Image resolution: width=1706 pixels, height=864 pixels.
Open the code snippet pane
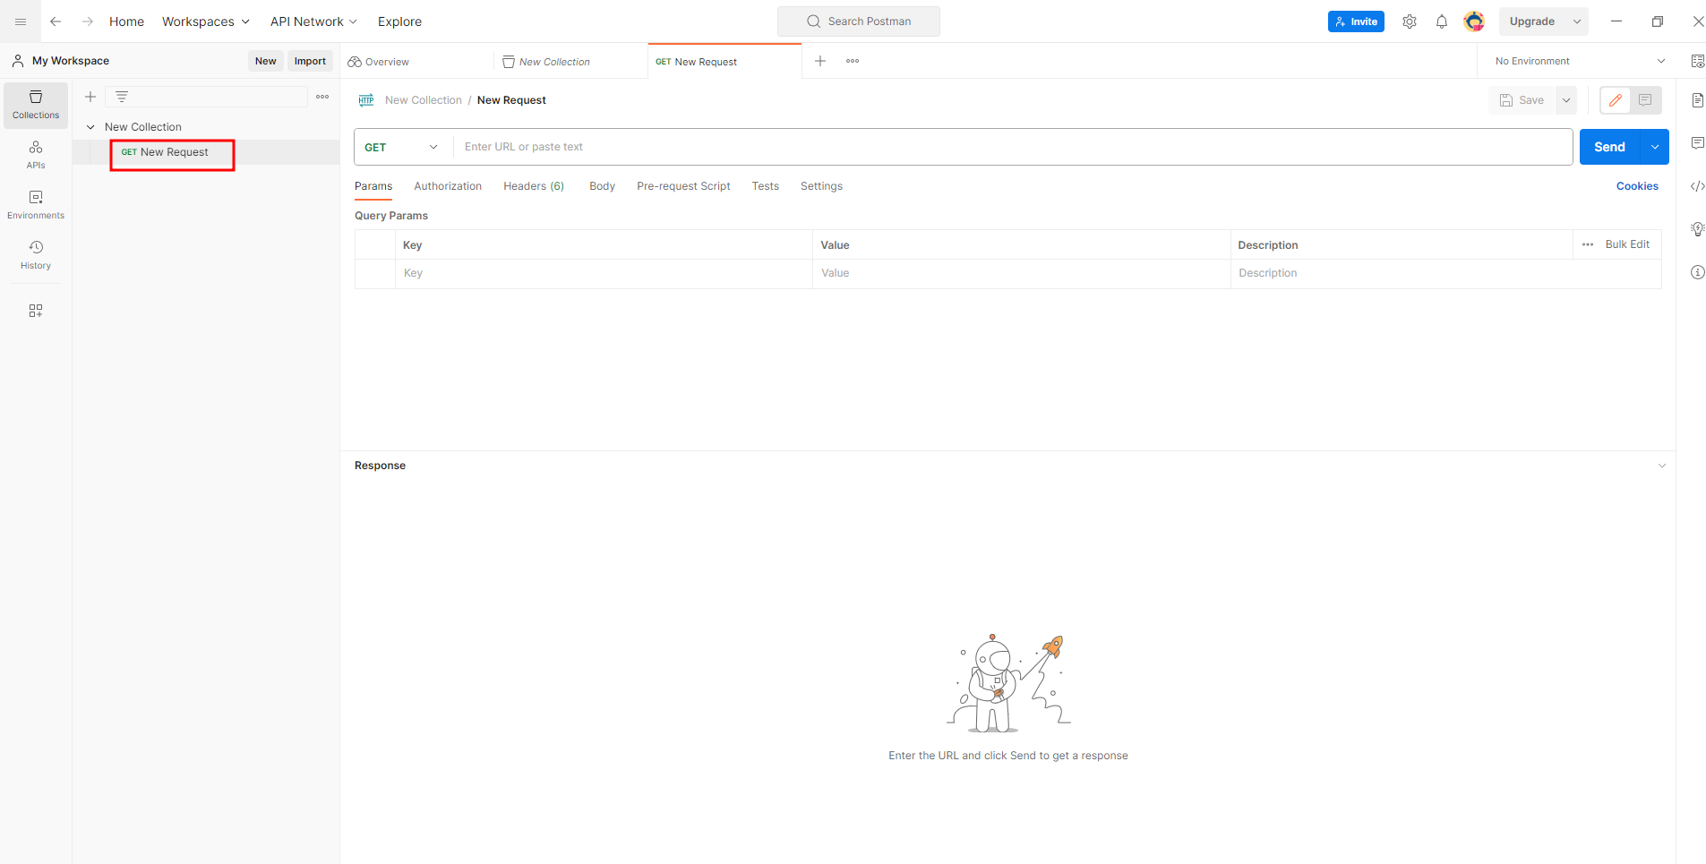[1698, 186]
